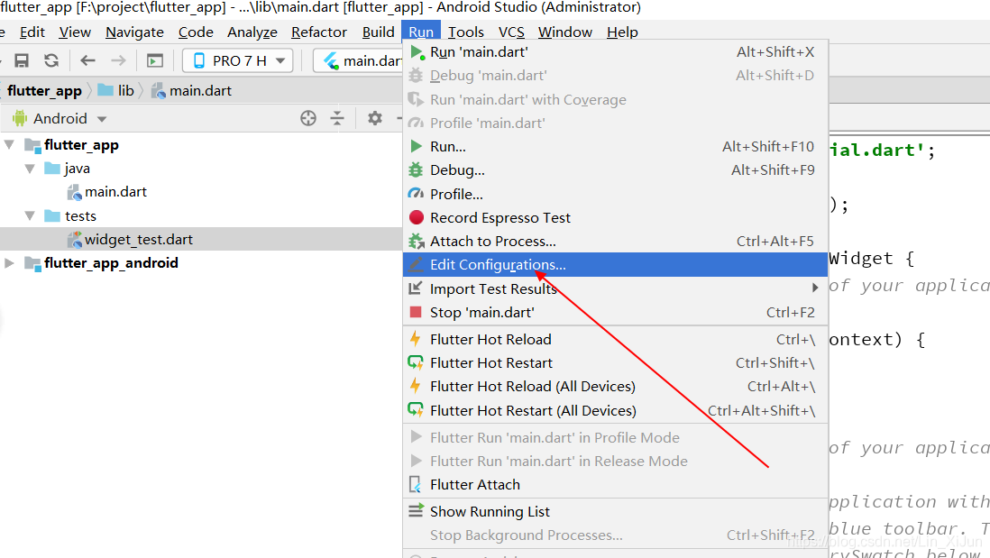Navigate back with the left arrow icon
The height and width of the screenshot is (558, 990).
(87, 60)
